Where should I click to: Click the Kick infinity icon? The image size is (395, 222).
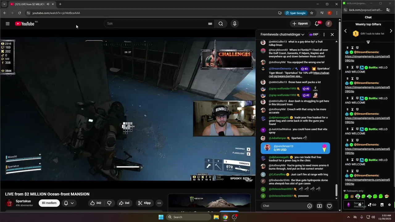click(x=374, y=205)
